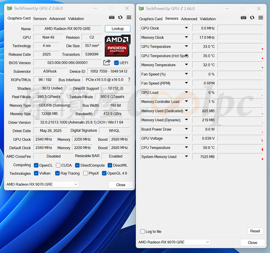Switch to Validation tab in right window

(208, 19)
